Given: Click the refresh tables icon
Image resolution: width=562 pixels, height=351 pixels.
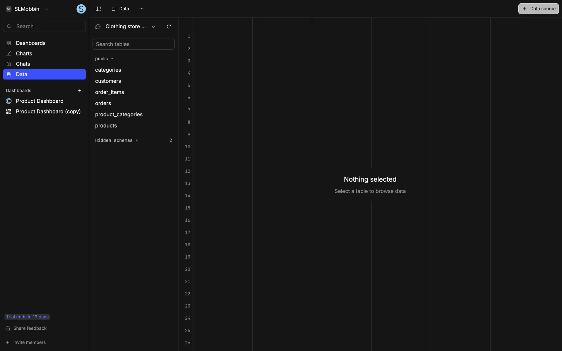Looking at the screenshot, I should click(169, 27).
